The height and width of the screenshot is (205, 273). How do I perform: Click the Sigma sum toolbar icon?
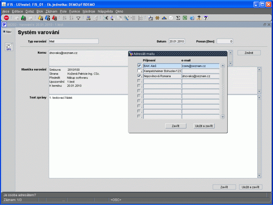pyautogui.click(x=178, y=18)
